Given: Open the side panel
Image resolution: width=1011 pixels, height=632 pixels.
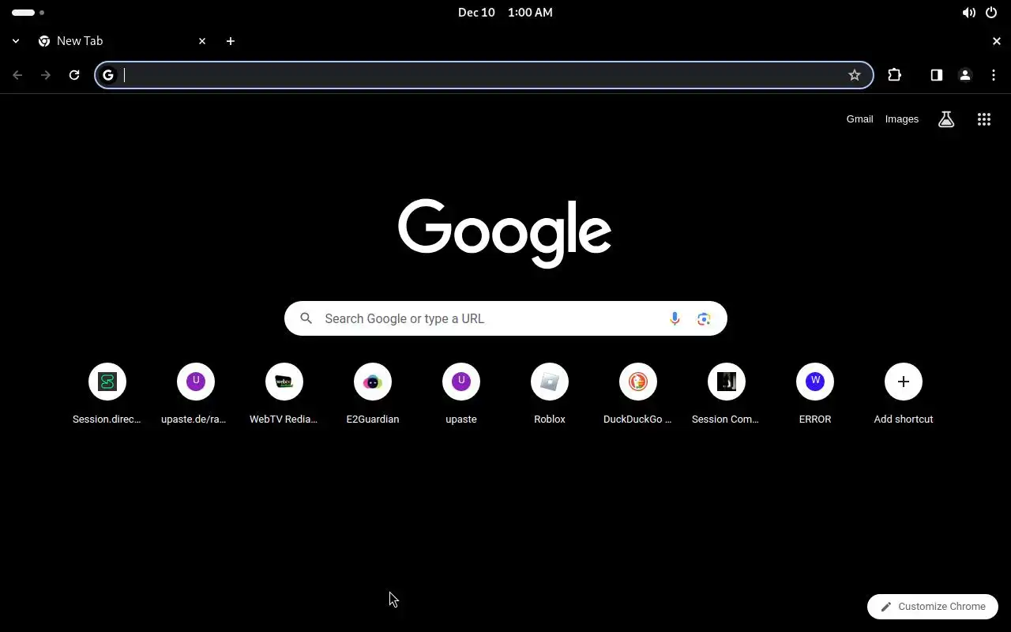Looking at the screenshot, I should point(936,75).
